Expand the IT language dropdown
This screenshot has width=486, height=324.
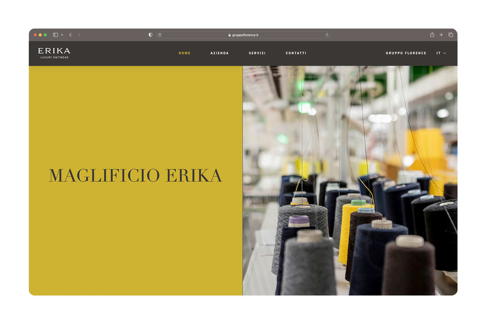point(441,53)
